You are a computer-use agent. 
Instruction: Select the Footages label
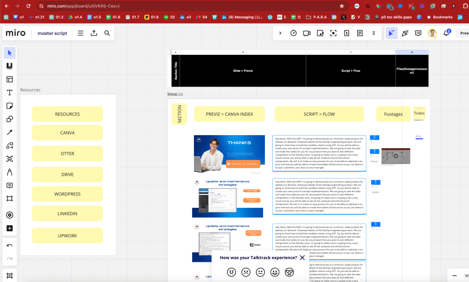[393, 114]
